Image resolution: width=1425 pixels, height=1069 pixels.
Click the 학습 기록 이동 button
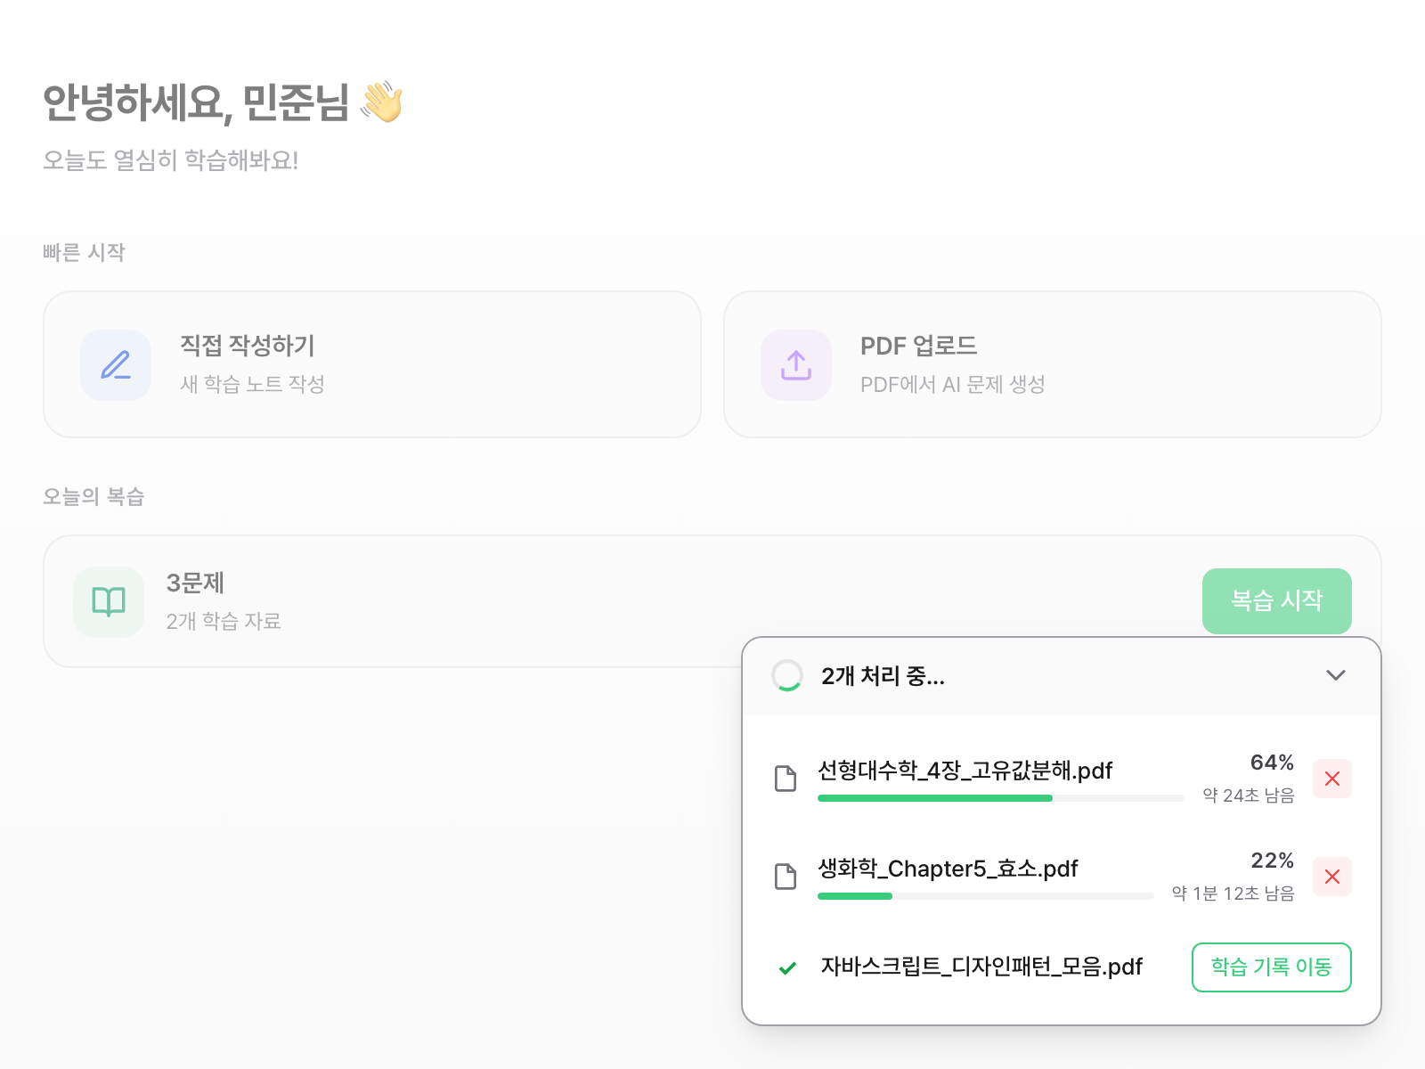(1271, 967)
